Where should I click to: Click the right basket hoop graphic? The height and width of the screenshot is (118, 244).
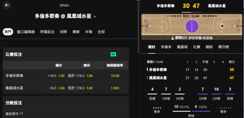[236, 26]
